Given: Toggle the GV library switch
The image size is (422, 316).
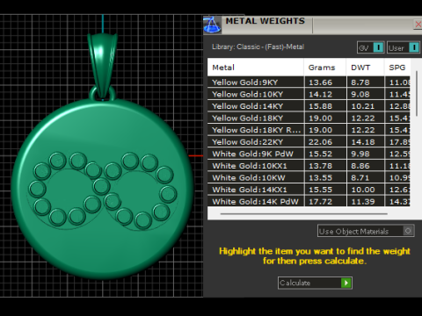Looking at the screenshot, I should coord(370,47).
